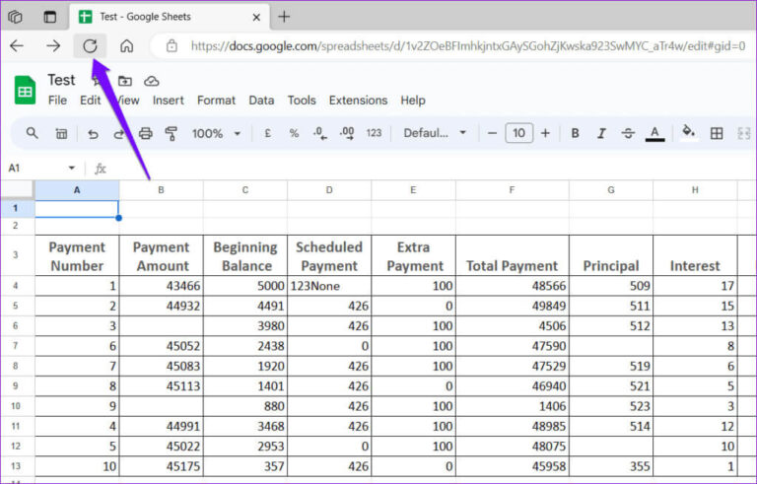The image size is (757, 484).
Task: Open the search menus magnifier icon
Action: (x=33, y=133)
